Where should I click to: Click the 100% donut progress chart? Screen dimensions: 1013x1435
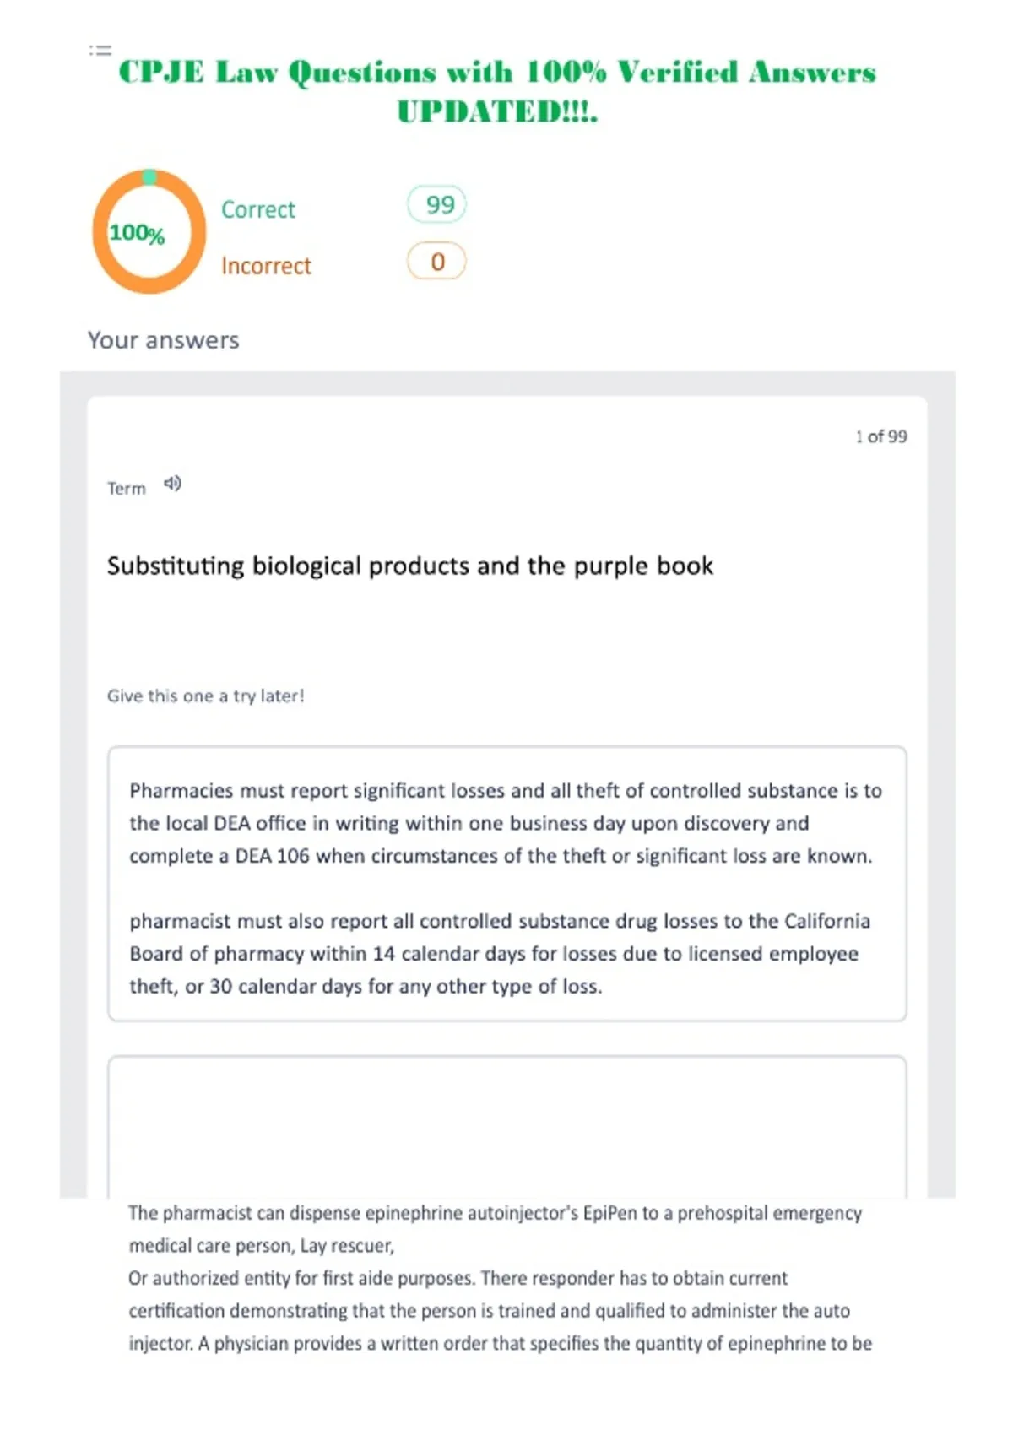[149, 231]
